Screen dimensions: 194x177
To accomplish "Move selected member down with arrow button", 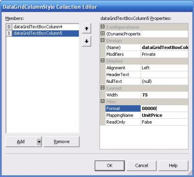I will pos(87,41).
